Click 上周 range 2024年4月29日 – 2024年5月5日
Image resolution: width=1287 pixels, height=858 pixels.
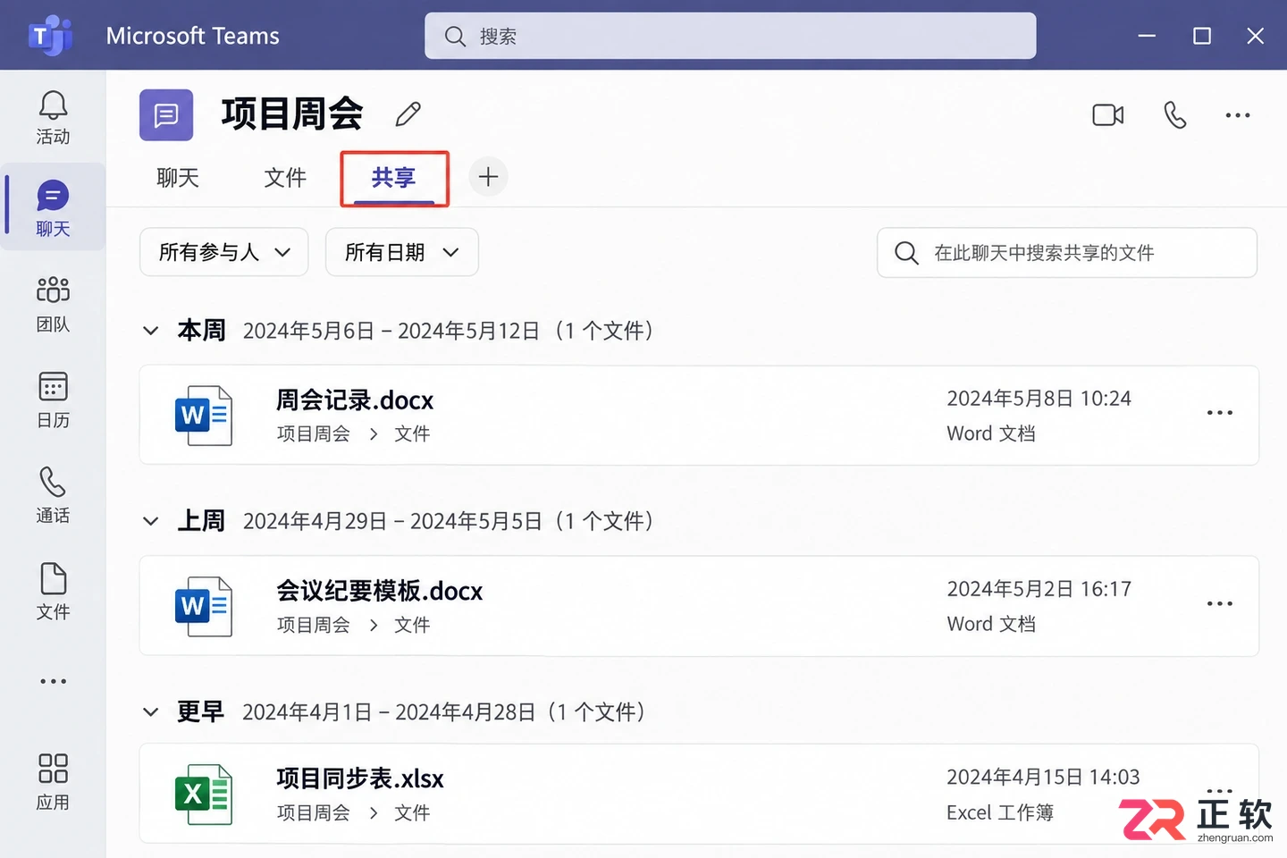click(392, 521)
